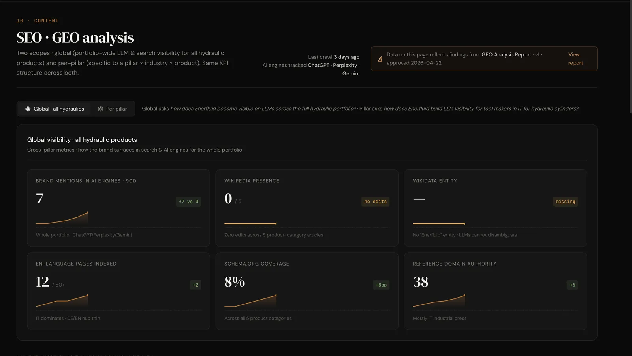632x356 pixels.
Task: Click the Global visibility section heading
Action: (82, 140)
